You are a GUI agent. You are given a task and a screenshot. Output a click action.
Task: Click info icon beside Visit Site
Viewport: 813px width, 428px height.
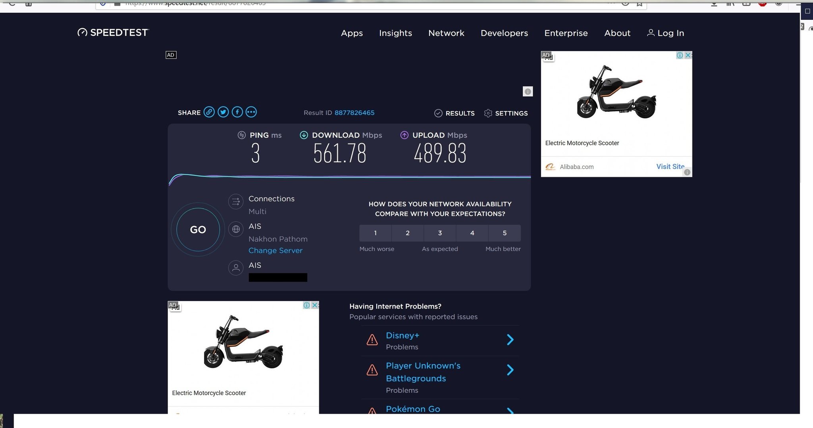tap(687, 172)
